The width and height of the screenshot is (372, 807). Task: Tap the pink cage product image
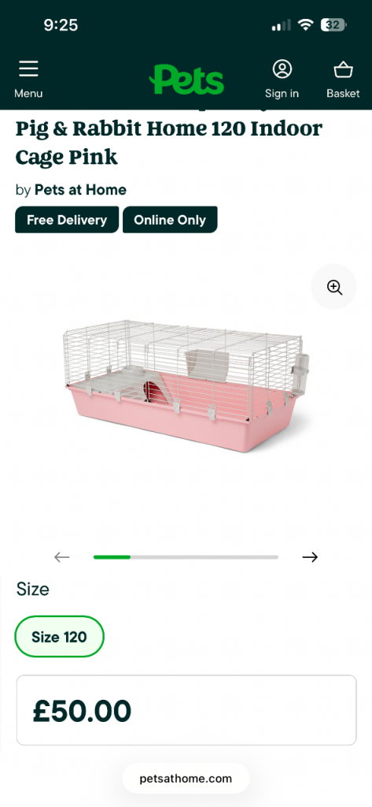tap(186, 386)
